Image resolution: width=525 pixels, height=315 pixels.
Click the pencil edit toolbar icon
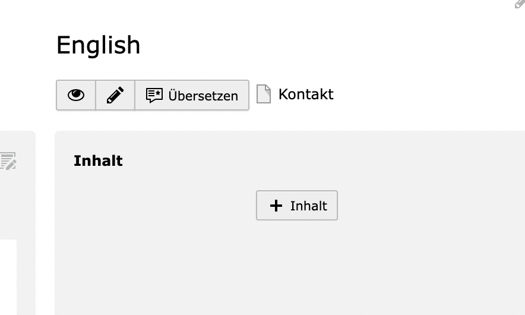115,95
